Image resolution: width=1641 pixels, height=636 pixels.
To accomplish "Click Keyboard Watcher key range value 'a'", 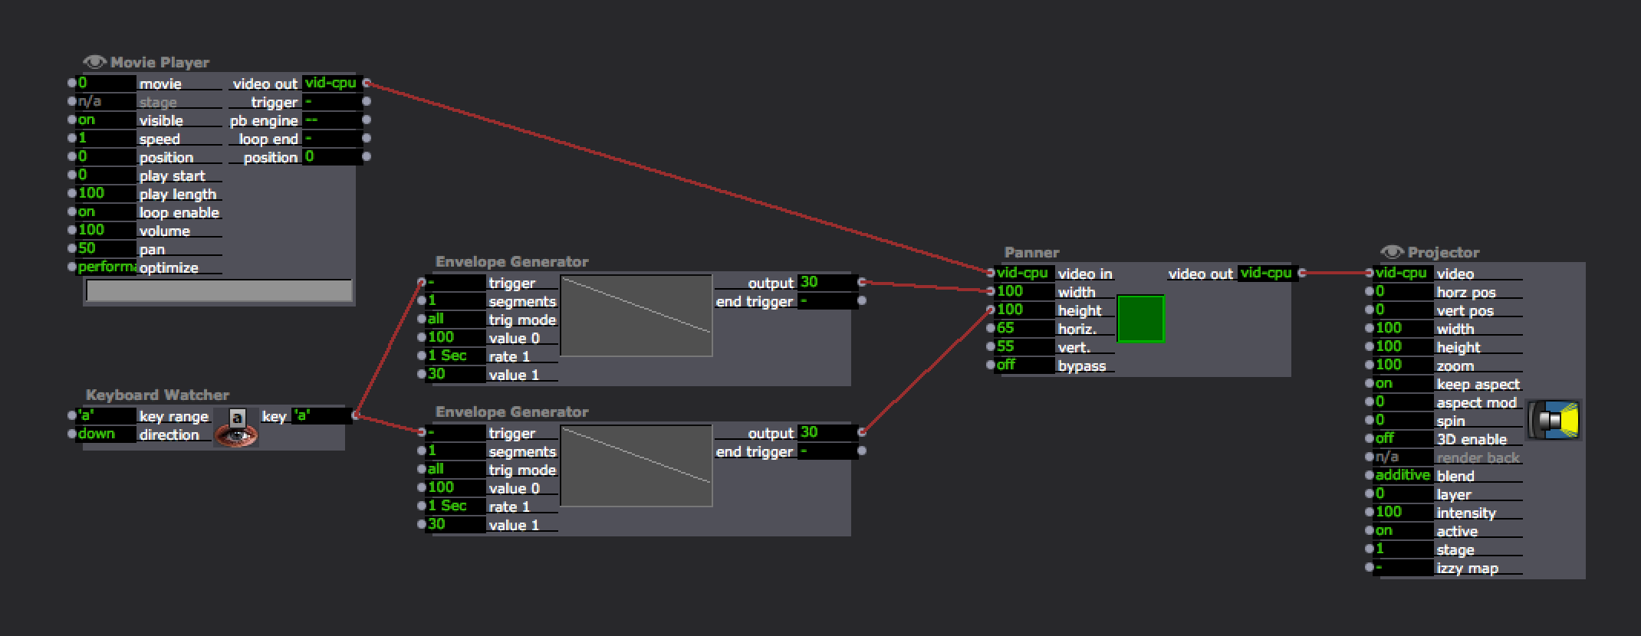I will [x=107, y=415].
